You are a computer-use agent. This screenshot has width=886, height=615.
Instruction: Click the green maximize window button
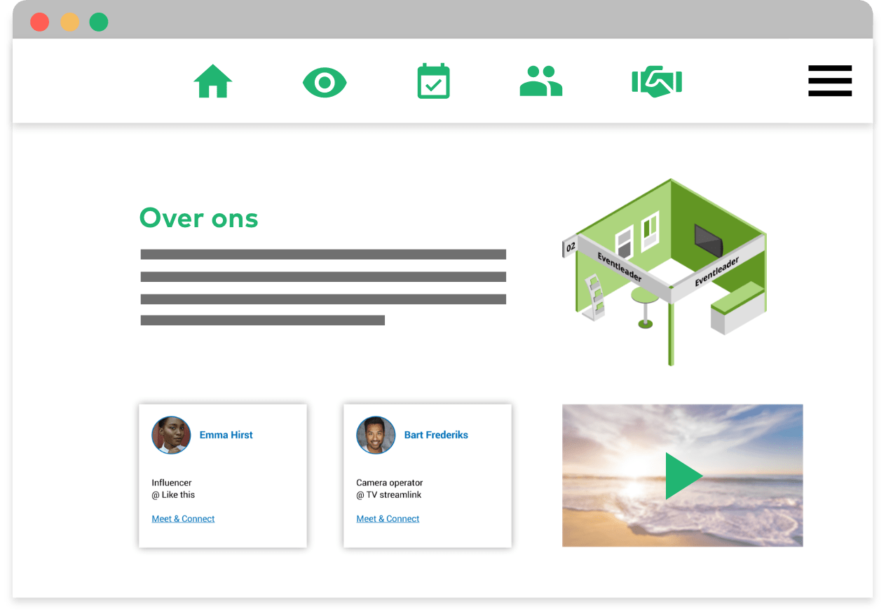point(99,22)
